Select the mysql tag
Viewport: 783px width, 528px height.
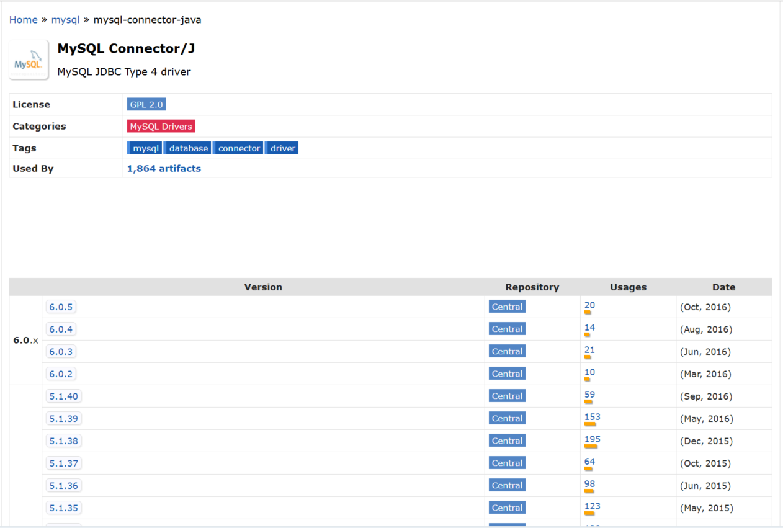(145, 148)
